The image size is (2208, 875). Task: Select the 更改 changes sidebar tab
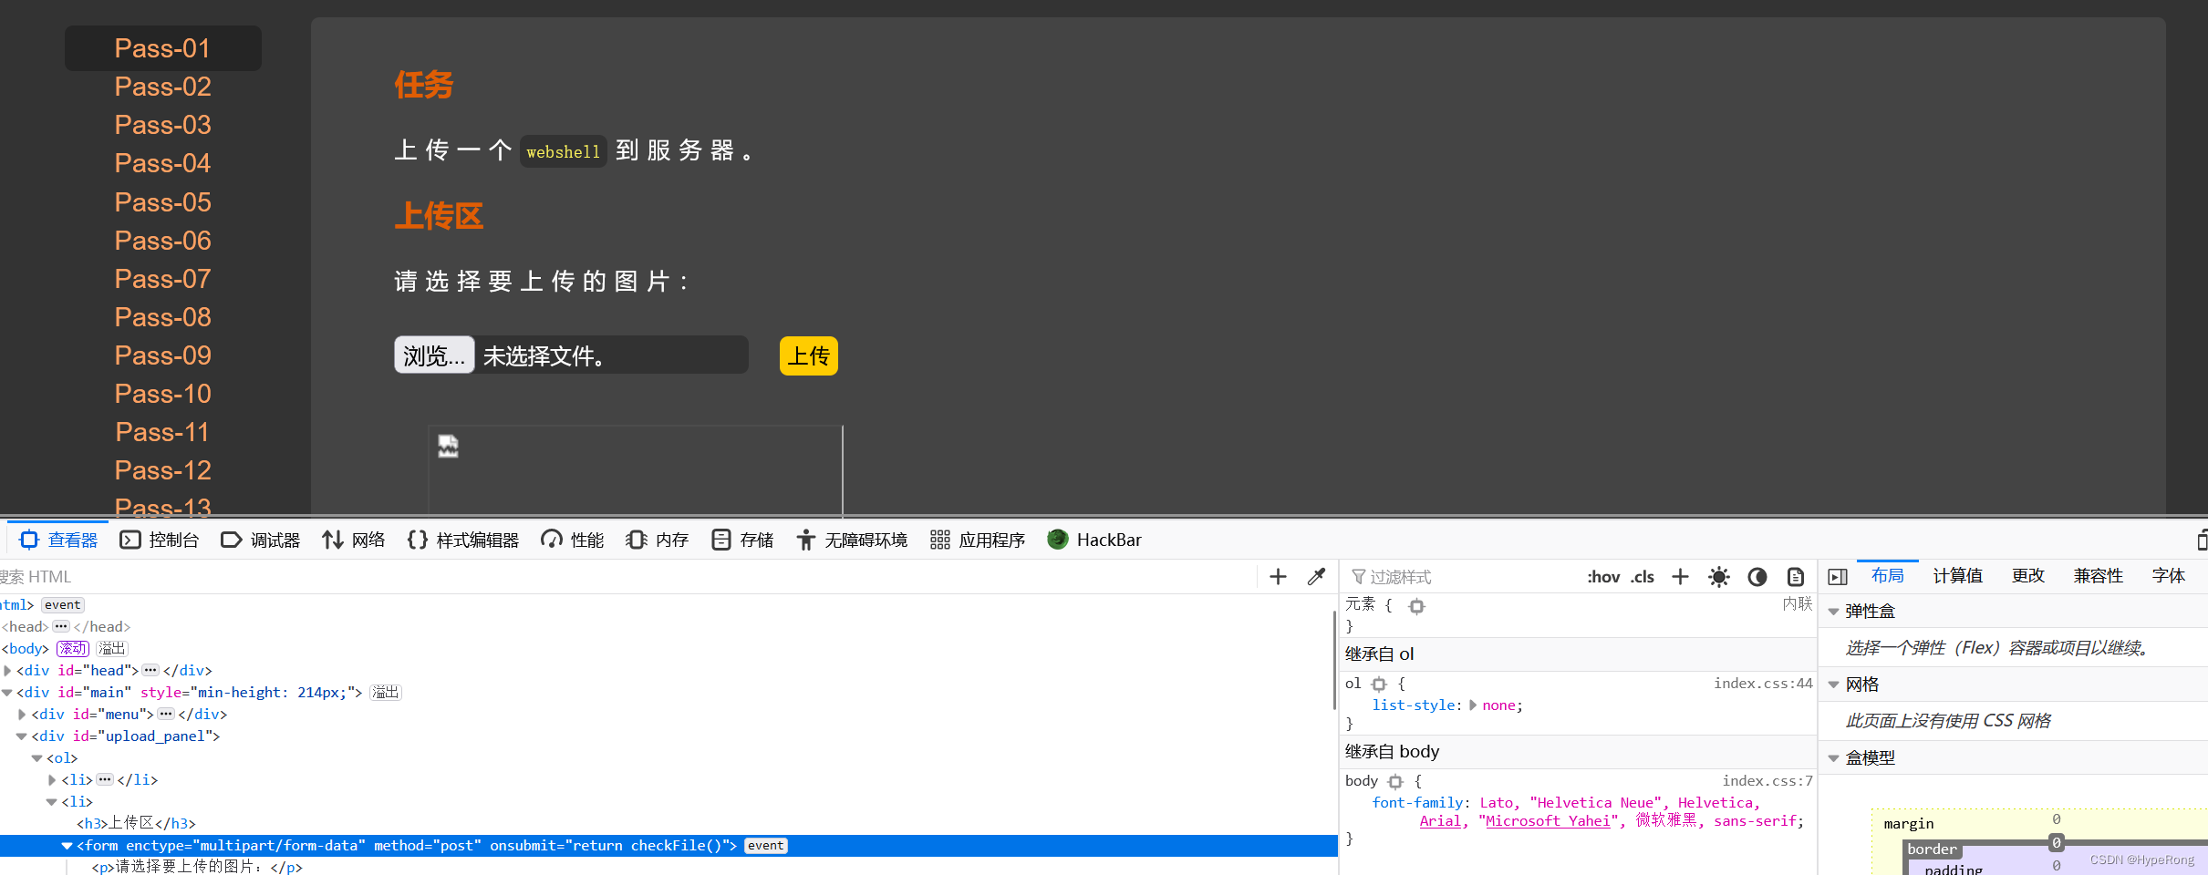[2028, 576]
